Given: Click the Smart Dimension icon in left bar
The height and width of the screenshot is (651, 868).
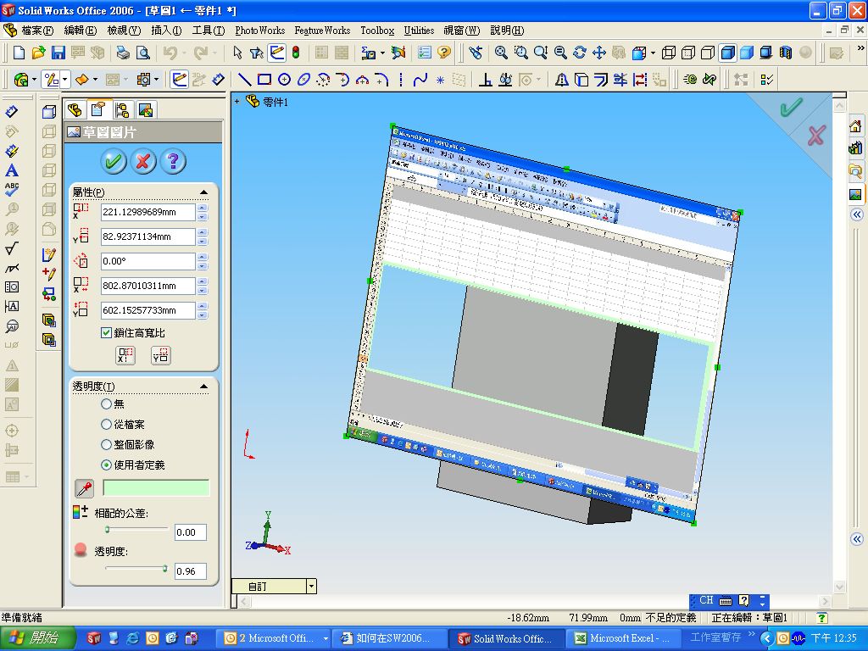Looking at the screenshot, I should [x=12, y=112].
